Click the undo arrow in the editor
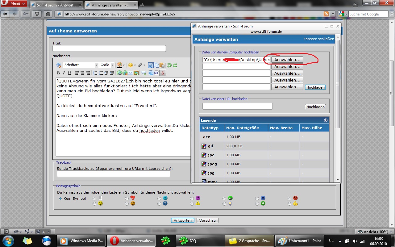 coord(169,65)
